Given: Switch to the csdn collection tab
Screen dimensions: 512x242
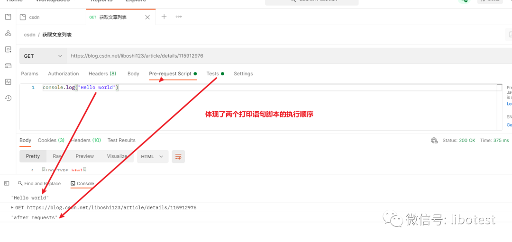Looking at the screenshot, I should 51,17.
